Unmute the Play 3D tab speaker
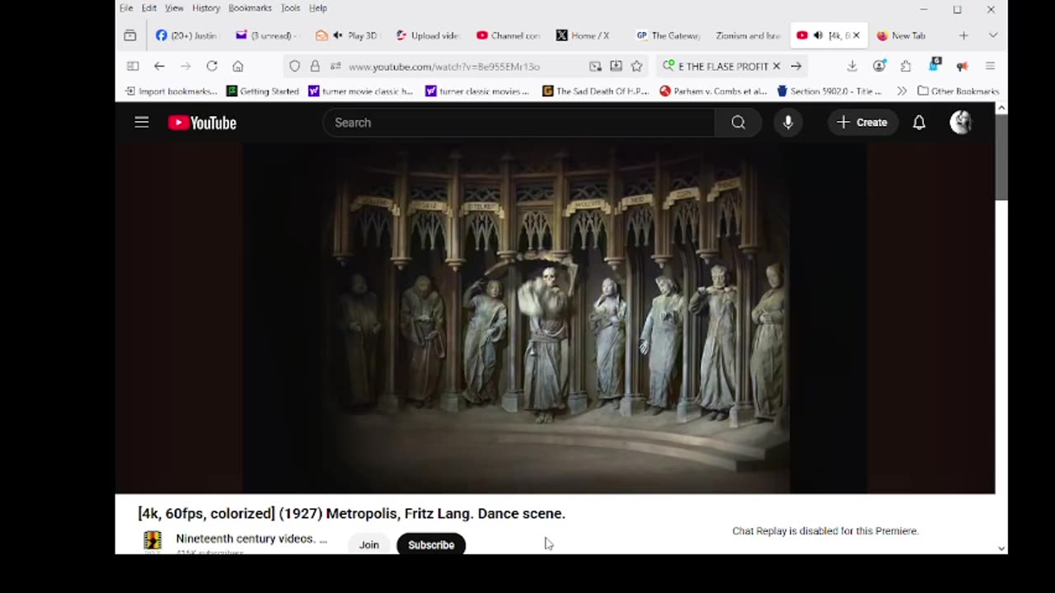Screen dimensions: 1055x593 338,35
